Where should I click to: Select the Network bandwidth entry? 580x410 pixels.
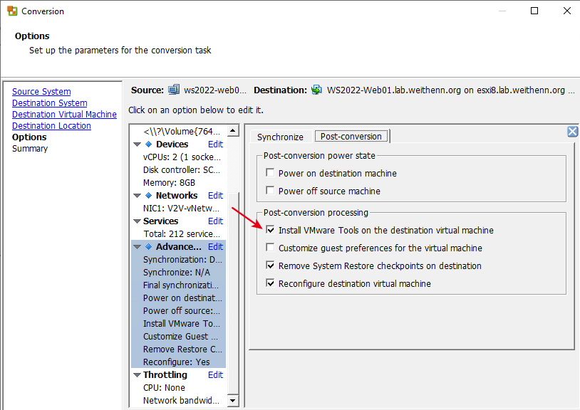pyautogui.click(x=181, y=401)
